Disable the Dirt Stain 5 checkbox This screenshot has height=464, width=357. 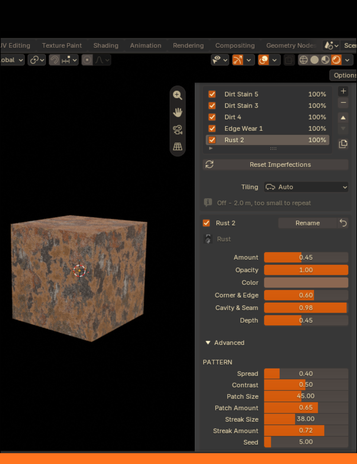[212, 94]
